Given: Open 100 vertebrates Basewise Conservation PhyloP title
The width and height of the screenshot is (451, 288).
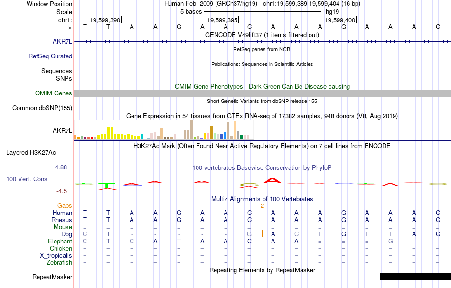Looking at the screenshot, I should tap(262, 167).
